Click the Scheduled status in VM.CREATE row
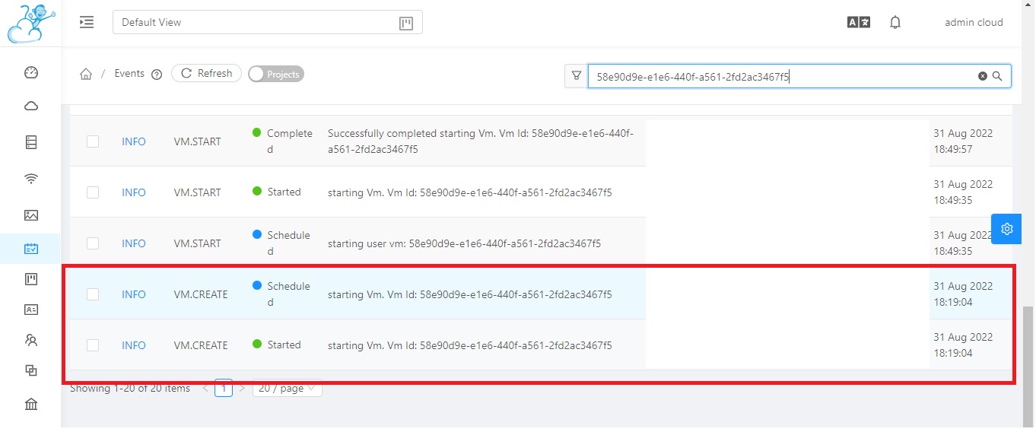Image resolution: width=1036 pixels, height=432 pixels. coord(288,294)
